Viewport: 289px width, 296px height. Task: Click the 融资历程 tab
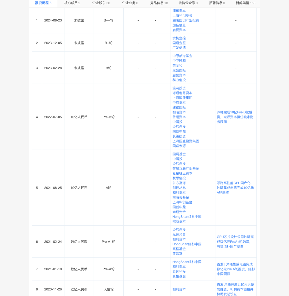[43, 3]
